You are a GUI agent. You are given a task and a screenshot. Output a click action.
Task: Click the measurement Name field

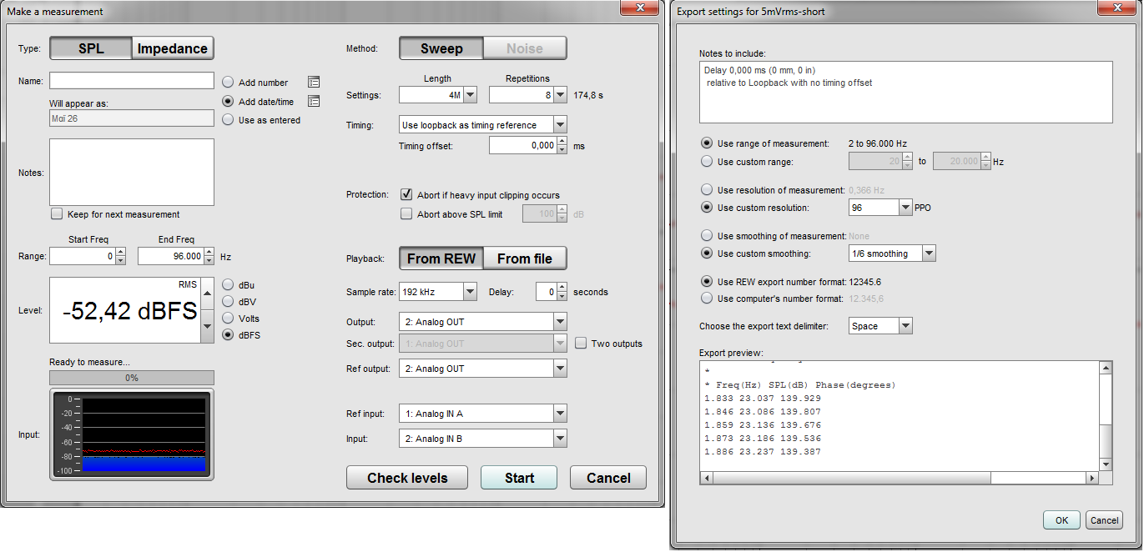click(x=132, y=80)
